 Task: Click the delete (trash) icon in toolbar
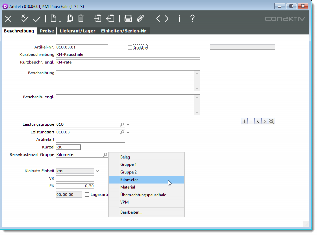81,19
